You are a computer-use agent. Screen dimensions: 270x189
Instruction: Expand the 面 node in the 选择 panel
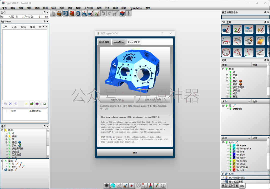[6, 139]
